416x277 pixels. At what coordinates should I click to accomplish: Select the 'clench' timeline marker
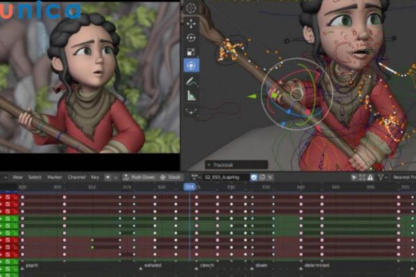click(206, 265)
